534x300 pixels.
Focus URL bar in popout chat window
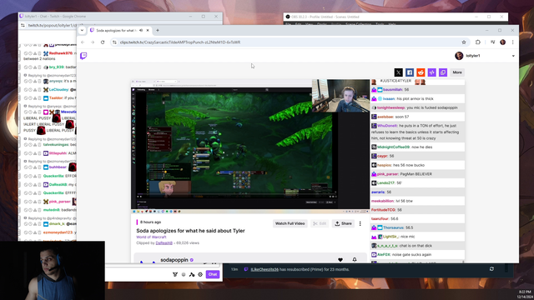[51, 26]
